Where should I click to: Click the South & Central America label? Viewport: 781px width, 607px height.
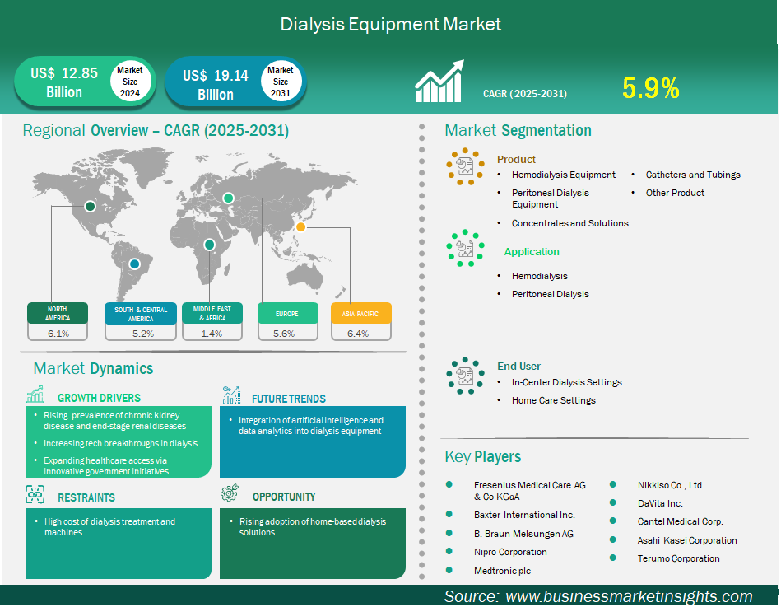(x=141, y=314)
